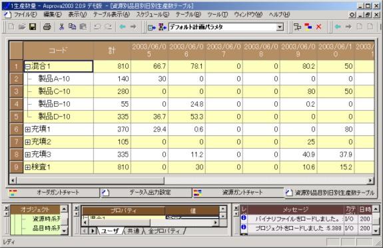Click the reschedule icon left of the parameter combo
This screenshot has width=383, height=248.
[163, 27]
